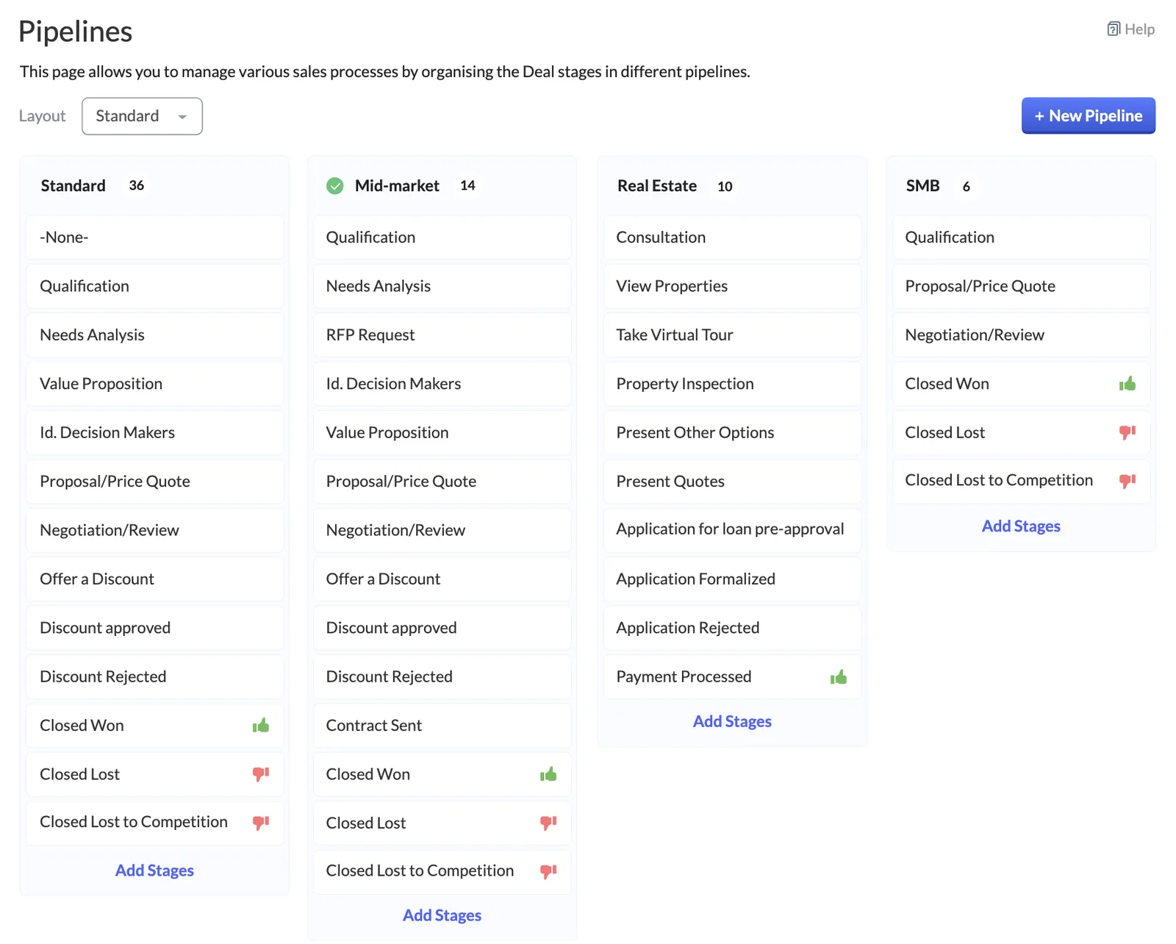Click Present Quotes stage
The image size is (1176, 944).
732,482
